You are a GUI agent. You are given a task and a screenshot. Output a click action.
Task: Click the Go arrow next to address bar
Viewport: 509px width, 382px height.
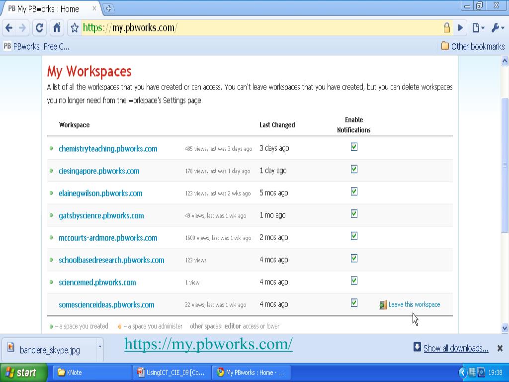[x=460, y=28]
